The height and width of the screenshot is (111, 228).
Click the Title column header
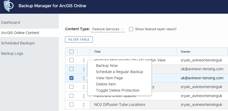click(97, 52)
